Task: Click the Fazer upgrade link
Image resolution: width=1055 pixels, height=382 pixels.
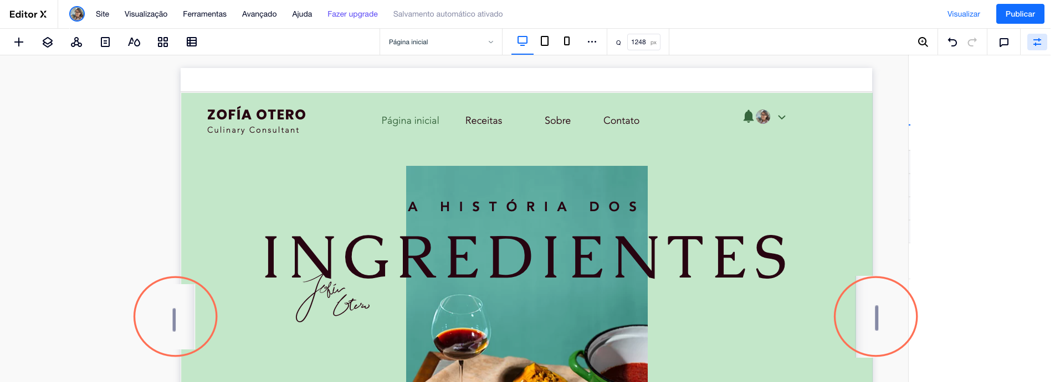Action: (x=352, y=14)
